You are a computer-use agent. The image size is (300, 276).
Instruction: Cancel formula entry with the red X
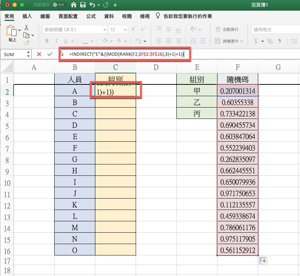point(39,54)
